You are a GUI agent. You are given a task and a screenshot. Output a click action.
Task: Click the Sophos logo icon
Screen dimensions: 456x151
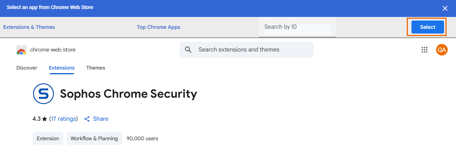click(x=43, y=94)
